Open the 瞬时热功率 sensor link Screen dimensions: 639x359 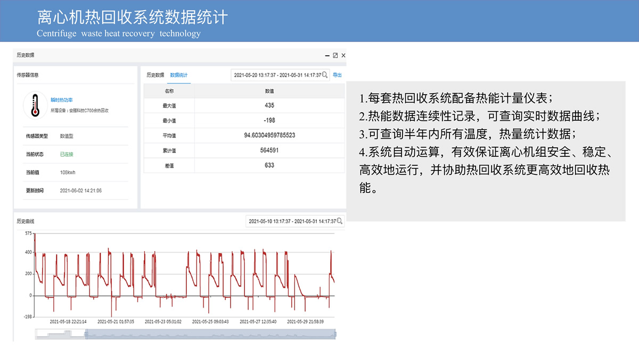click(x=62, y=100)
